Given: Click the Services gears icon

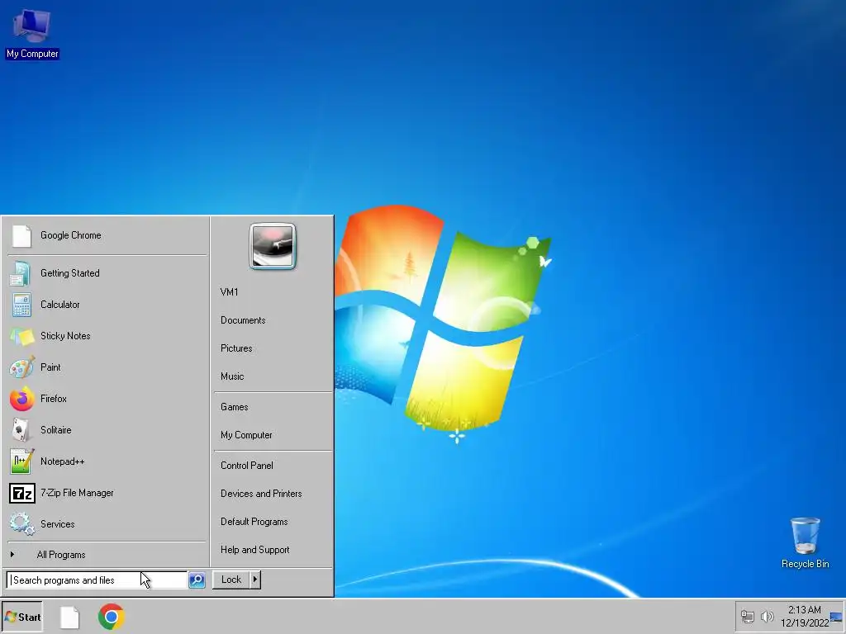Looking at the screenshot, I should pos(21,524).
